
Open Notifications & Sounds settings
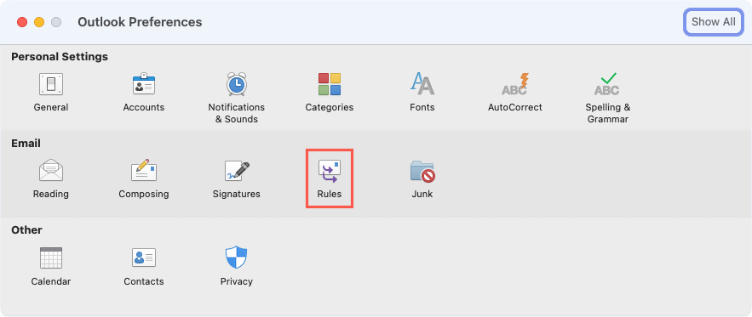tap(237, 99)
